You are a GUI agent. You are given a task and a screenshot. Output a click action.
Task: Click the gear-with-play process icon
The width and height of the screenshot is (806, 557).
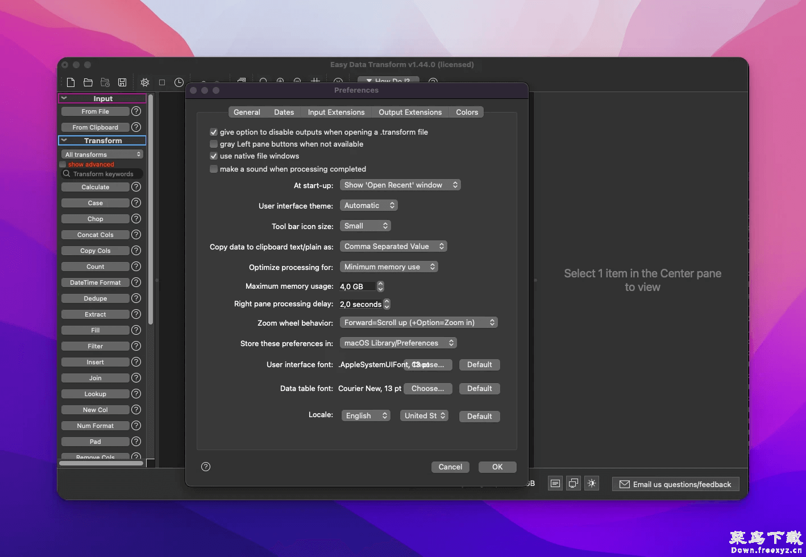click(x=145, y=82)
